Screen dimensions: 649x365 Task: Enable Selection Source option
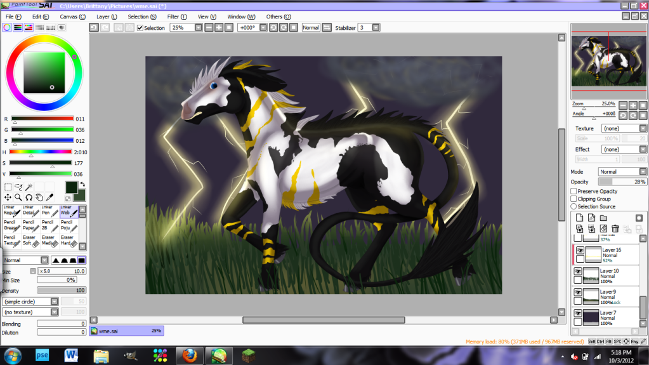[x=574, y=206]
